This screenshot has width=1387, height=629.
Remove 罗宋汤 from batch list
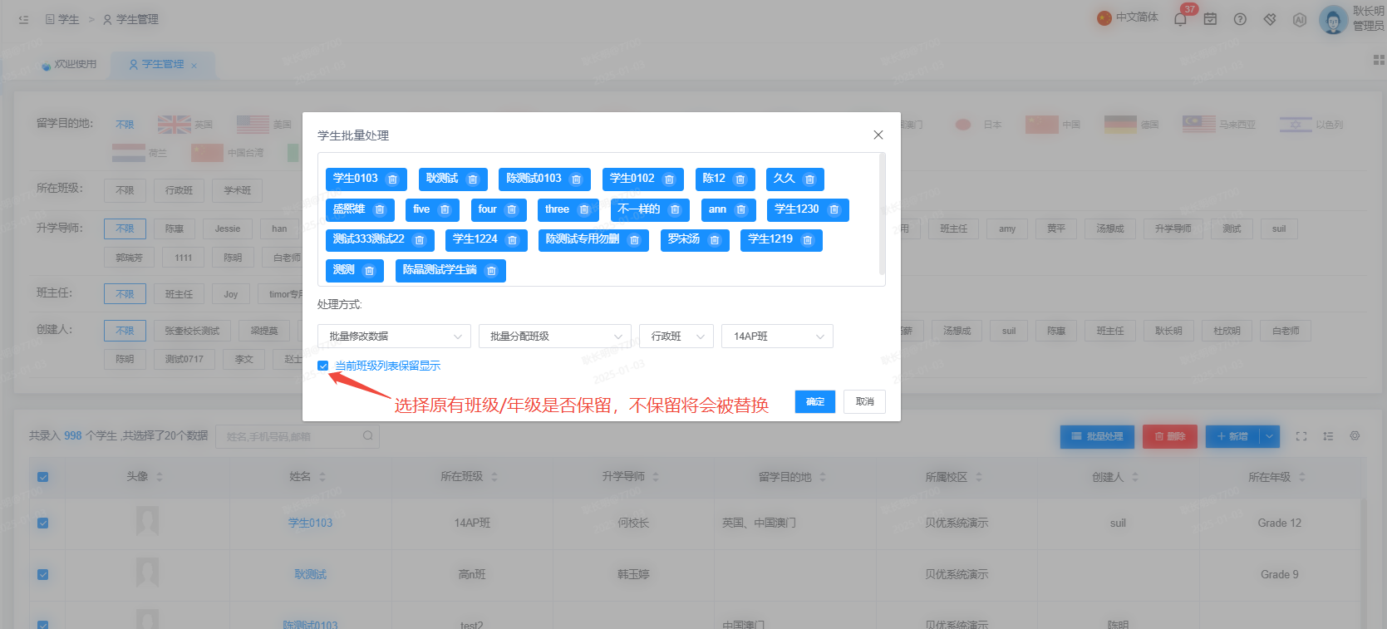click(715, 240)
